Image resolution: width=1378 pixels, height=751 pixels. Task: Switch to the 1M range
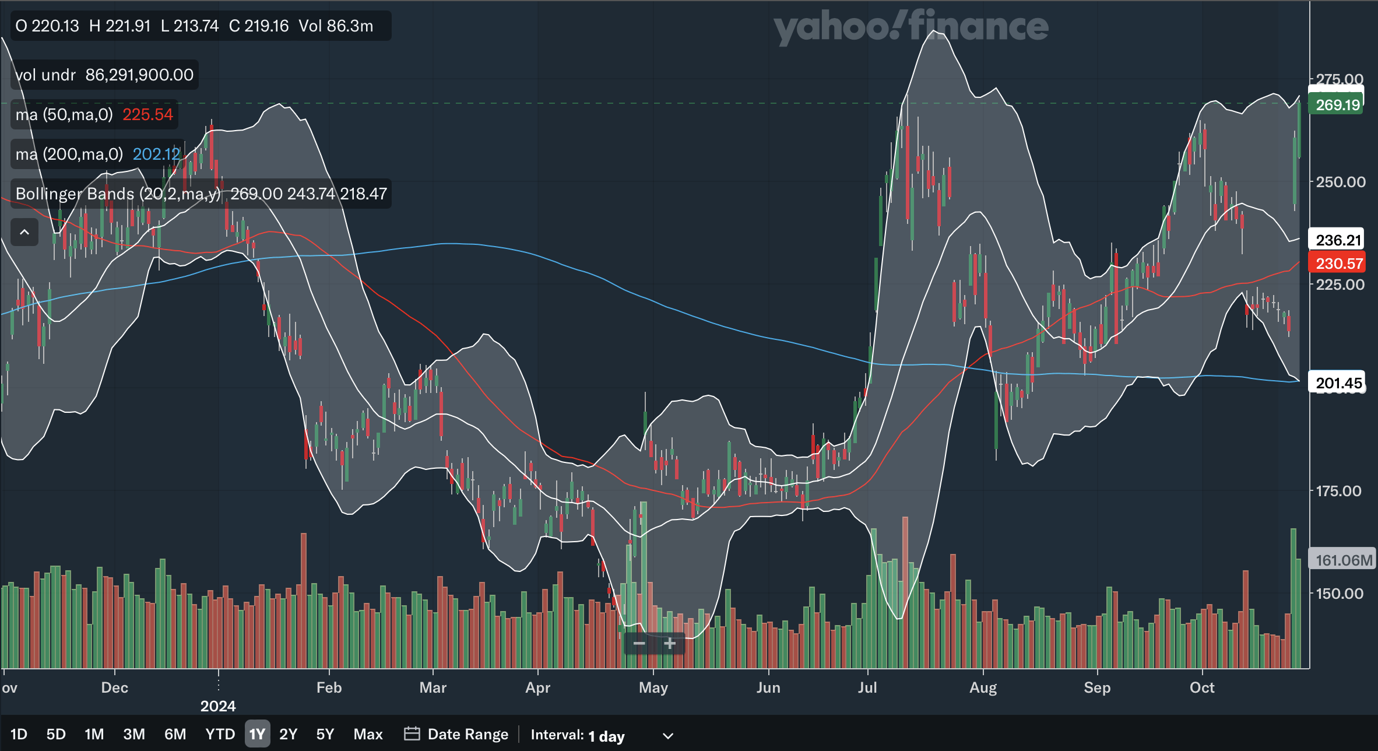94,734
